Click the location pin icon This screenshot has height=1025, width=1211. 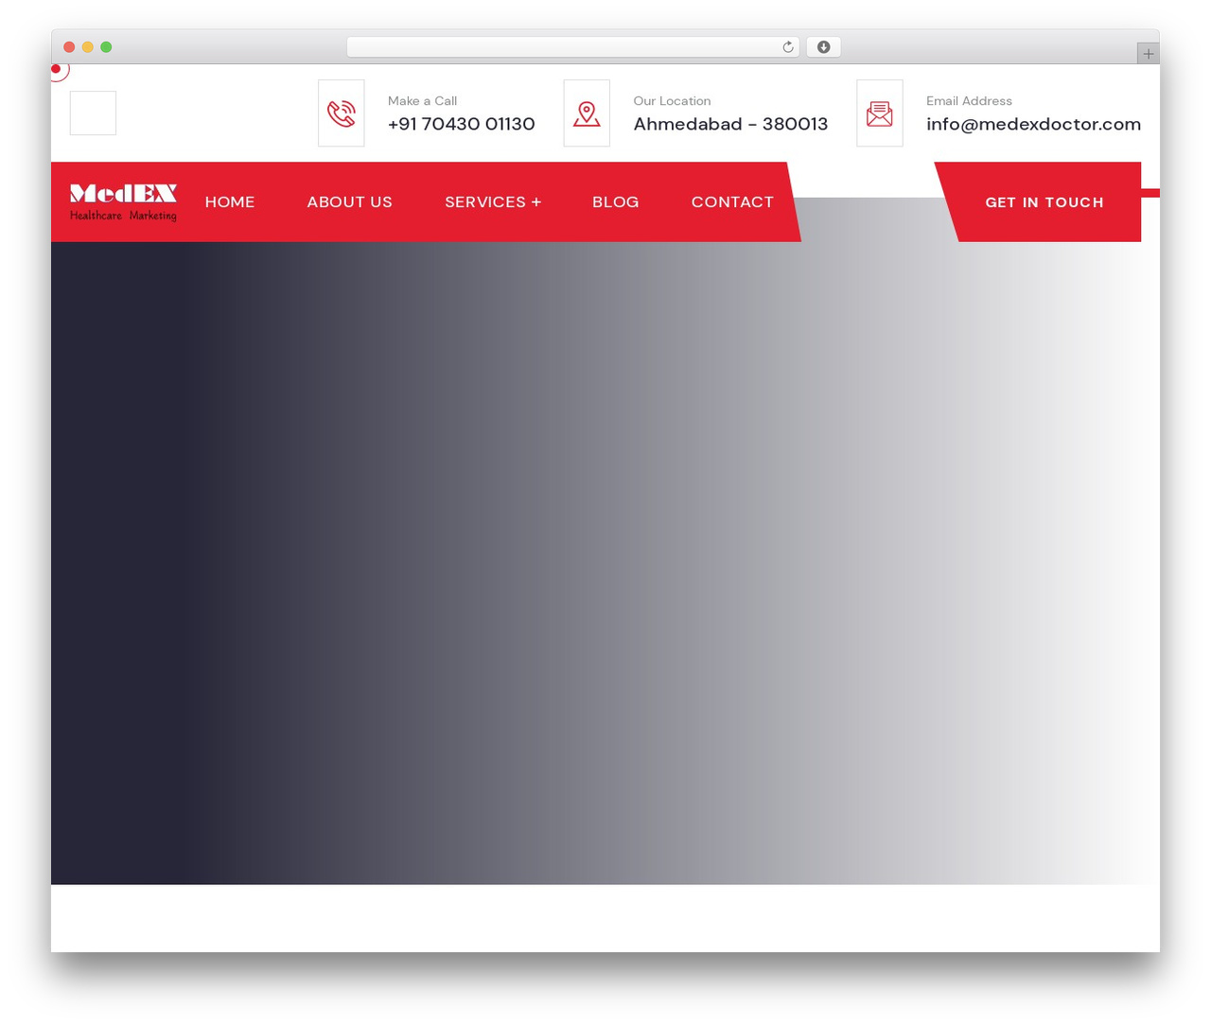pos(587,113)
